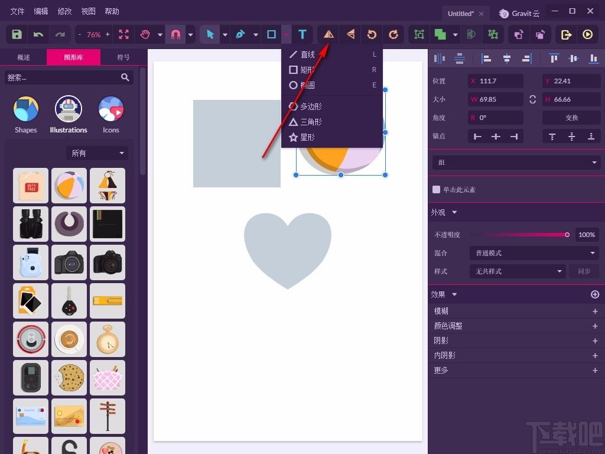Open the Icons library category
Image resolution: width=605 pixels, height=454 pixels.
(110, 114)
